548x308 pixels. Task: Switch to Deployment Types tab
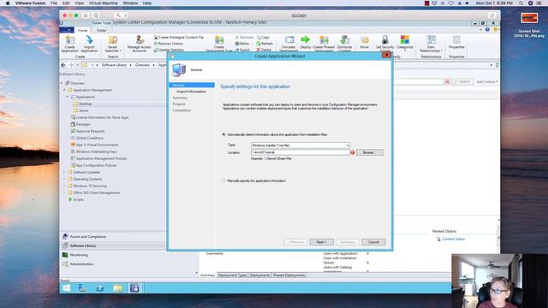pyautogui.click(x=232, y=275)
